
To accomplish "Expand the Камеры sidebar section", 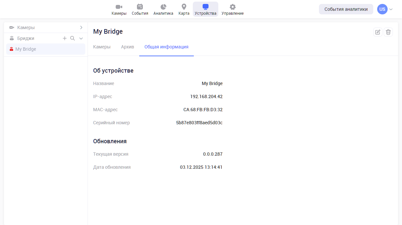I will click(x=81, y=27).
